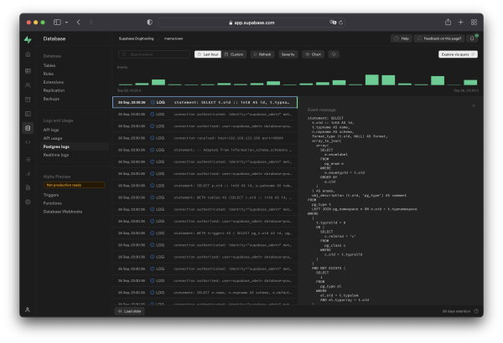The image size is (503, 343).
Task: Click the Supabase logo icon
Action: [x=29, y=38]
